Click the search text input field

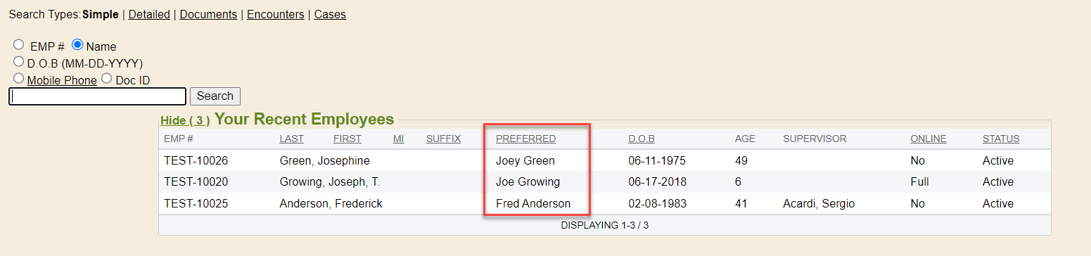(98, 96)
